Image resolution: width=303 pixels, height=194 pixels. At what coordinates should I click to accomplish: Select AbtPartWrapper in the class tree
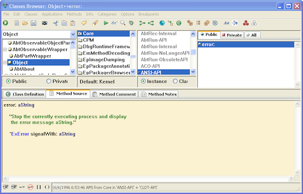[x=32, y=56]
